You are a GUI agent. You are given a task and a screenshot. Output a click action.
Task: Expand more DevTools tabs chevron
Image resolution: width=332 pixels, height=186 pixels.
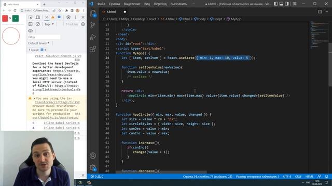click(47, 17)
